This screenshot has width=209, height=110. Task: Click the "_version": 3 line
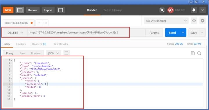tap(29, 72)
